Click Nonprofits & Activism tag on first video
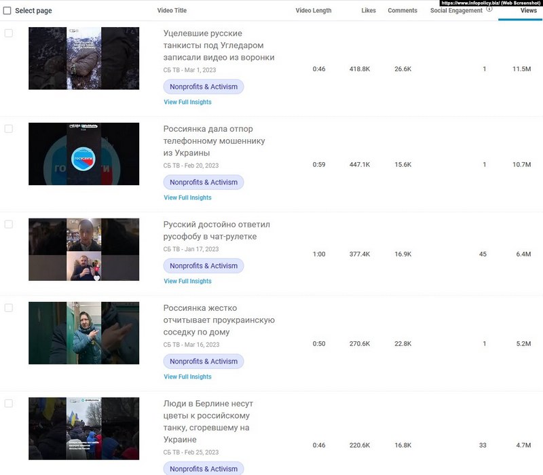The image size is (543, 475). [204, 87]
